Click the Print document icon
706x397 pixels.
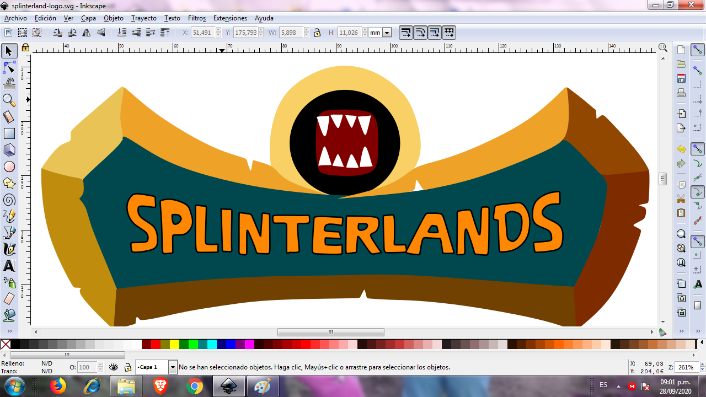pyautogui.click(x=681, y=92)
